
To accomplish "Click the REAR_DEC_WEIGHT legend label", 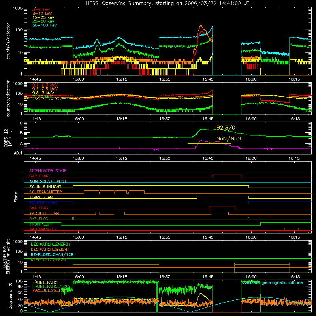I will 48,260.
